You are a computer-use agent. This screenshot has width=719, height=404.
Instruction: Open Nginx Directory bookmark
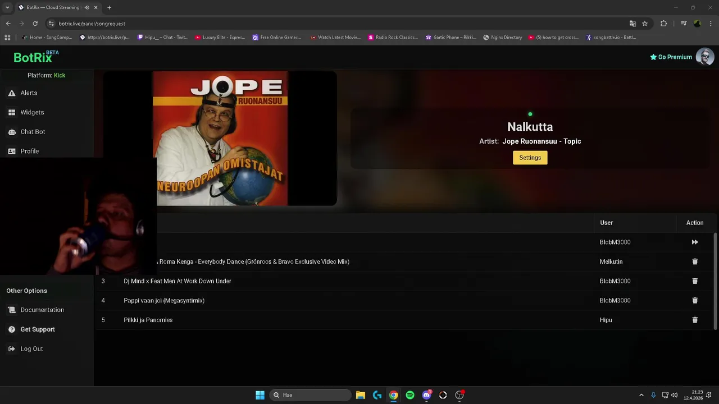[503, 38]
